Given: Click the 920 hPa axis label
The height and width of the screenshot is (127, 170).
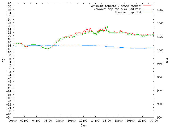Looking at the screenshot, I should tap(159, 104).
